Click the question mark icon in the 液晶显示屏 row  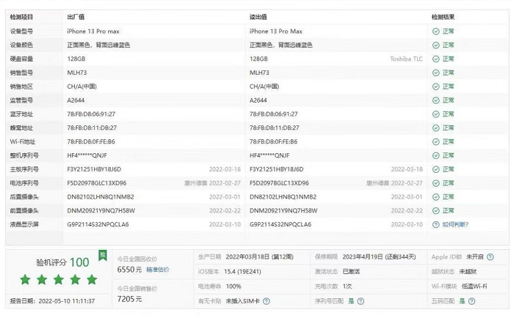pyautogui.click(x=435, y=225)
